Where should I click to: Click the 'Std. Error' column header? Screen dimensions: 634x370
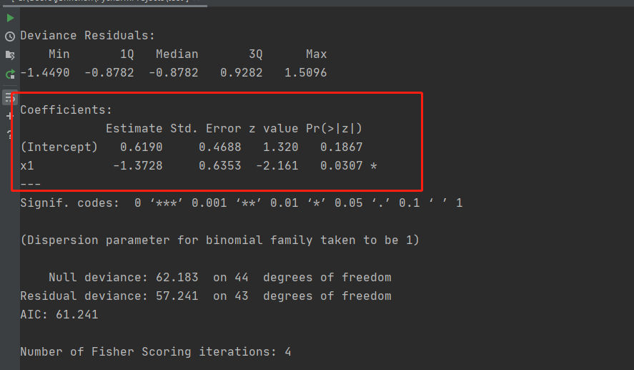coord(205,128)
